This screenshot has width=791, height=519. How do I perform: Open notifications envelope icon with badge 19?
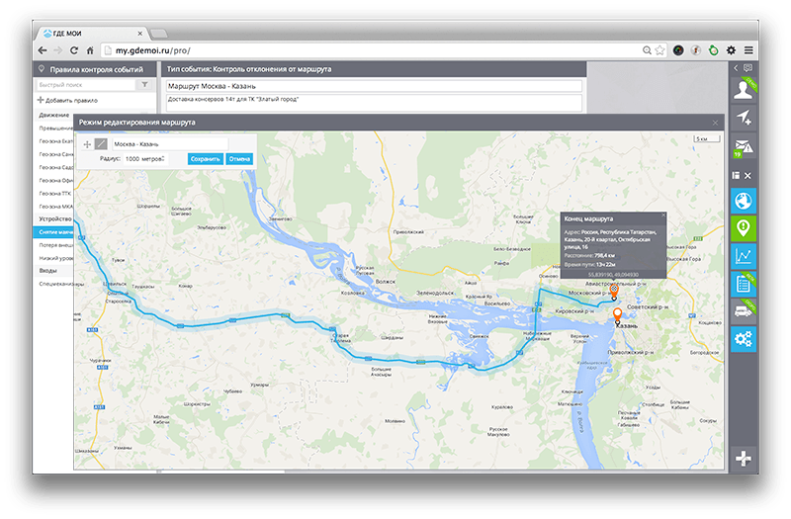click(x=744, y=145)
